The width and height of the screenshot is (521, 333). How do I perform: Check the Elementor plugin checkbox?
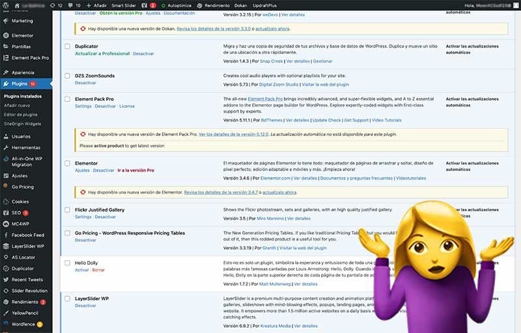point(68,163)
